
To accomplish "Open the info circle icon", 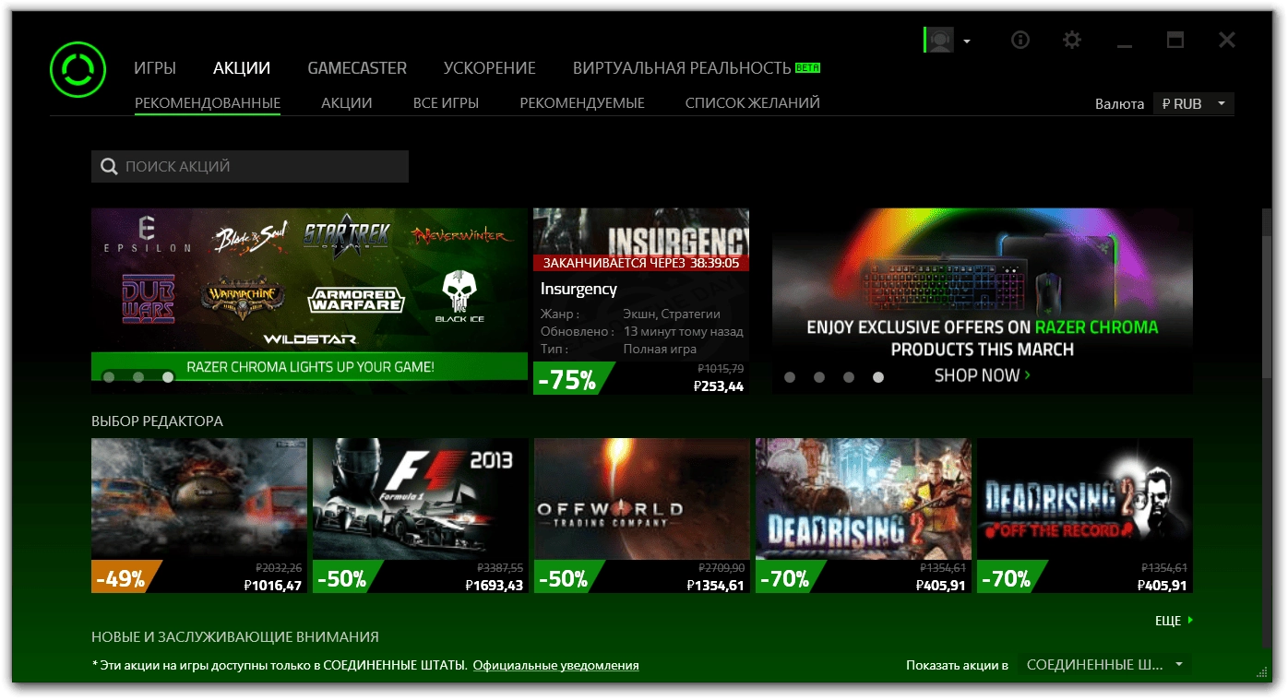I will click(x=1020, y=40).
